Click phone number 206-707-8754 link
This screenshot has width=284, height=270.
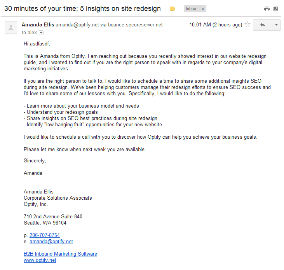tap(45, 235)
